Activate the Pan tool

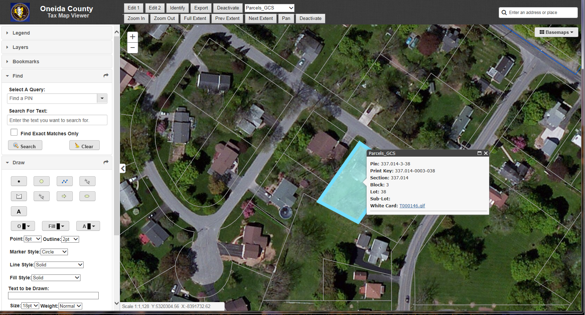coord(286,18)
